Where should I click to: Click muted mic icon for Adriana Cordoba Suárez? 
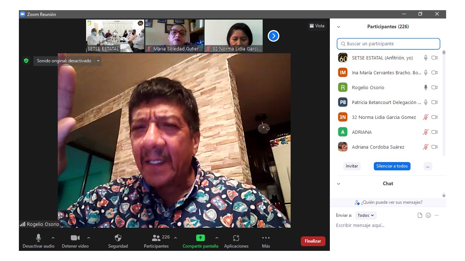point(426,147)
